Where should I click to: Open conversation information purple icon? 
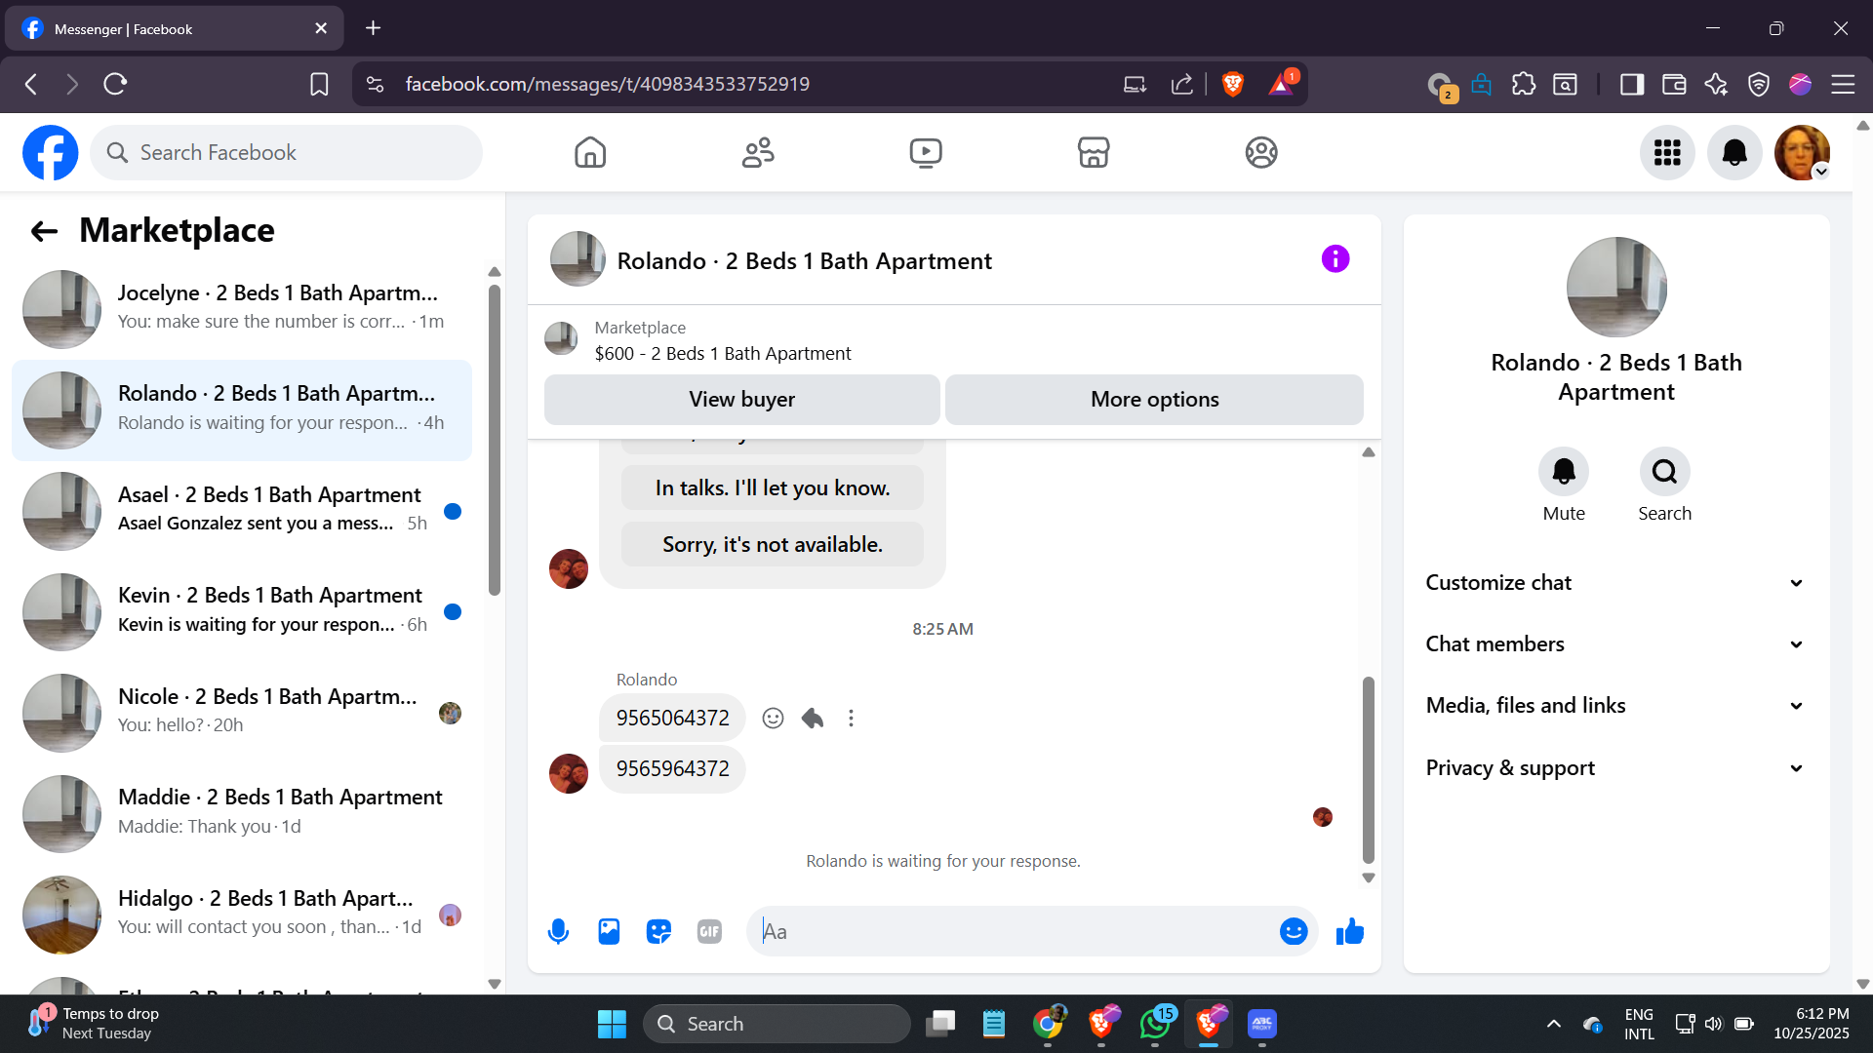coord(1335,259)
